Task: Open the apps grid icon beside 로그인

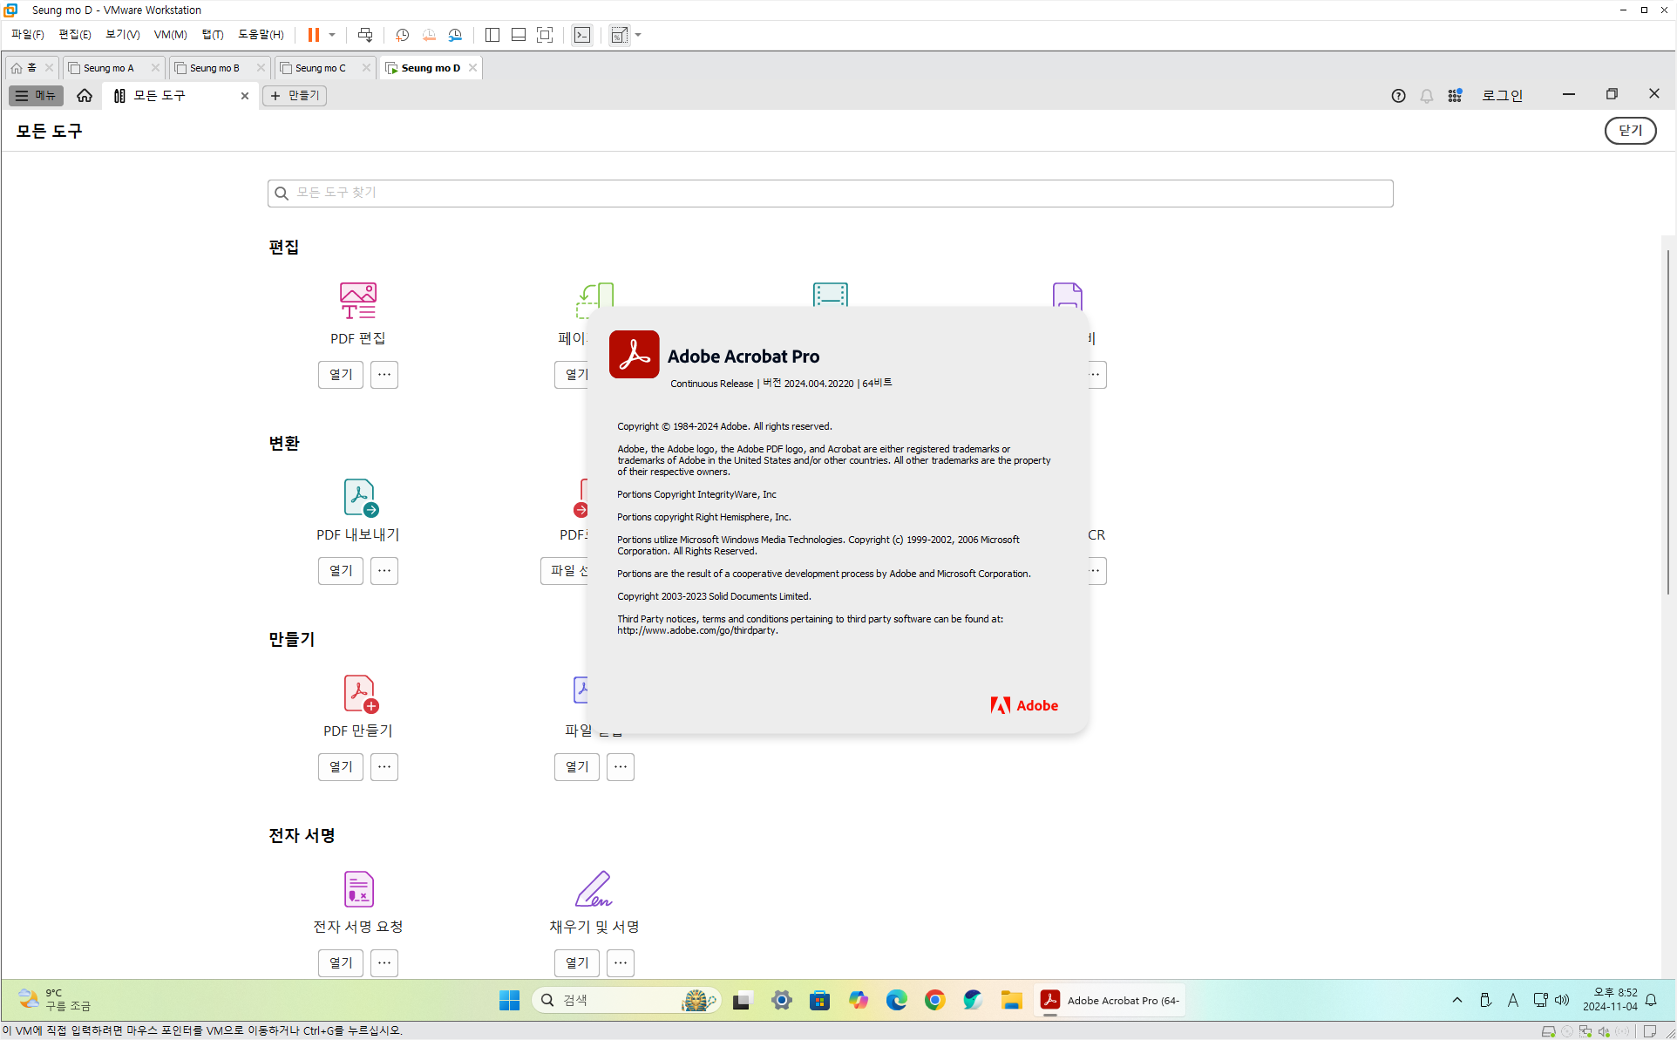Action: click(x=1455, y=96)
